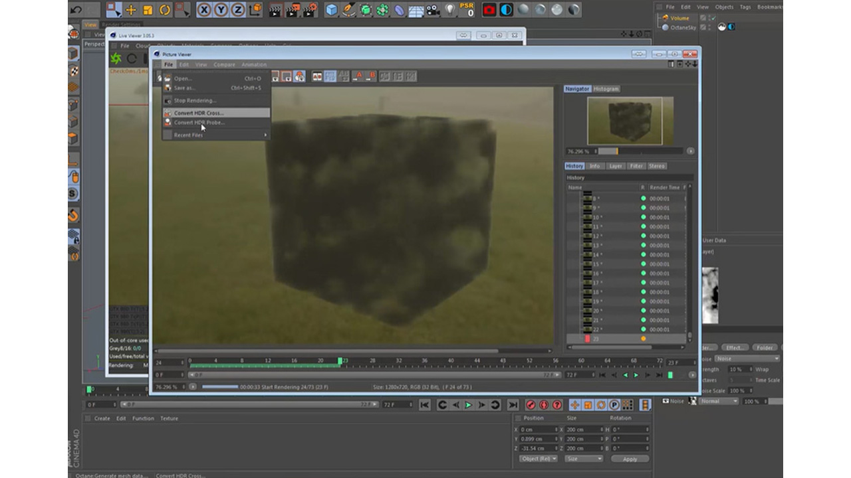
Task: Click the Folder... button
Action: pyautogui.click(x=765, y=347)
